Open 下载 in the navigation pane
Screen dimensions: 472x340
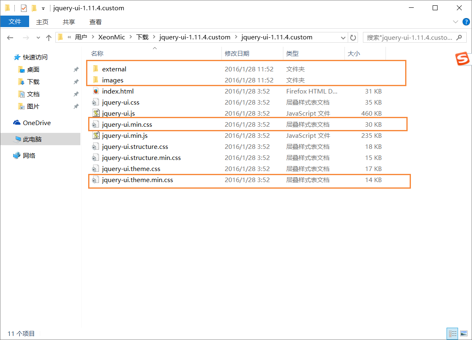click(33, 82)
